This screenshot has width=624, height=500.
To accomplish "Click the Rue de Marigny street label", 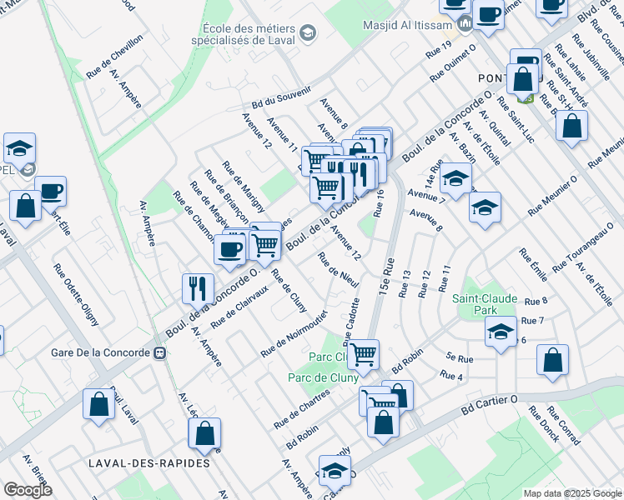I will click(243, 187).
